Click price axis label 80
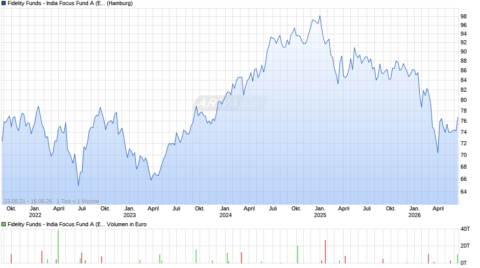 point(464,100)
